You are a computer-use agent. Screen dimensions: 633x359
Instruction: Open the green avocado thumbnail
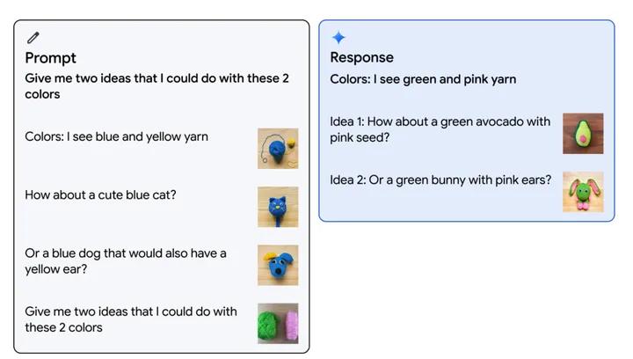[x=583, y=133]
